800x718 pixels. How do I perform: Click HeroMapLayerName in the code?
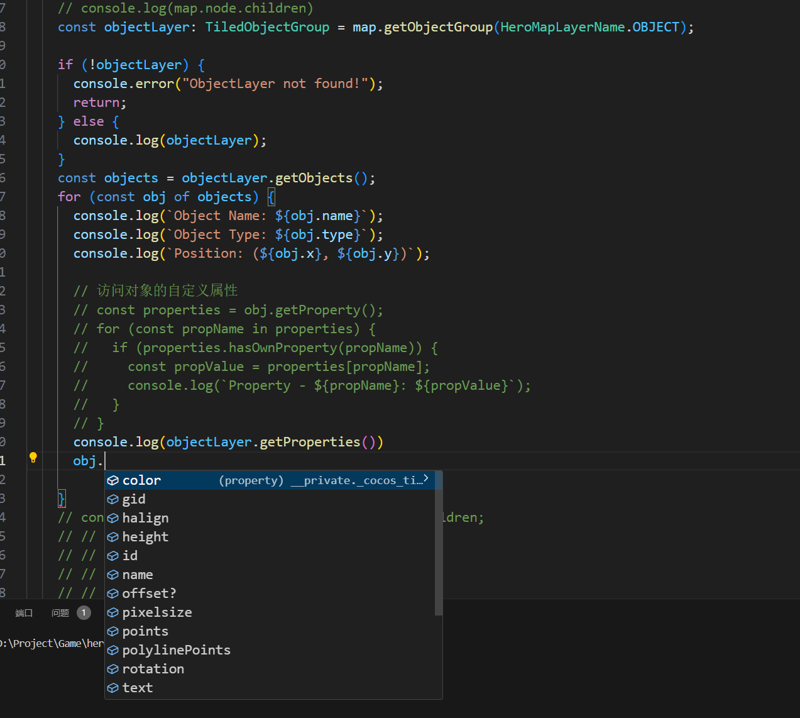click(x=562, y=27)
